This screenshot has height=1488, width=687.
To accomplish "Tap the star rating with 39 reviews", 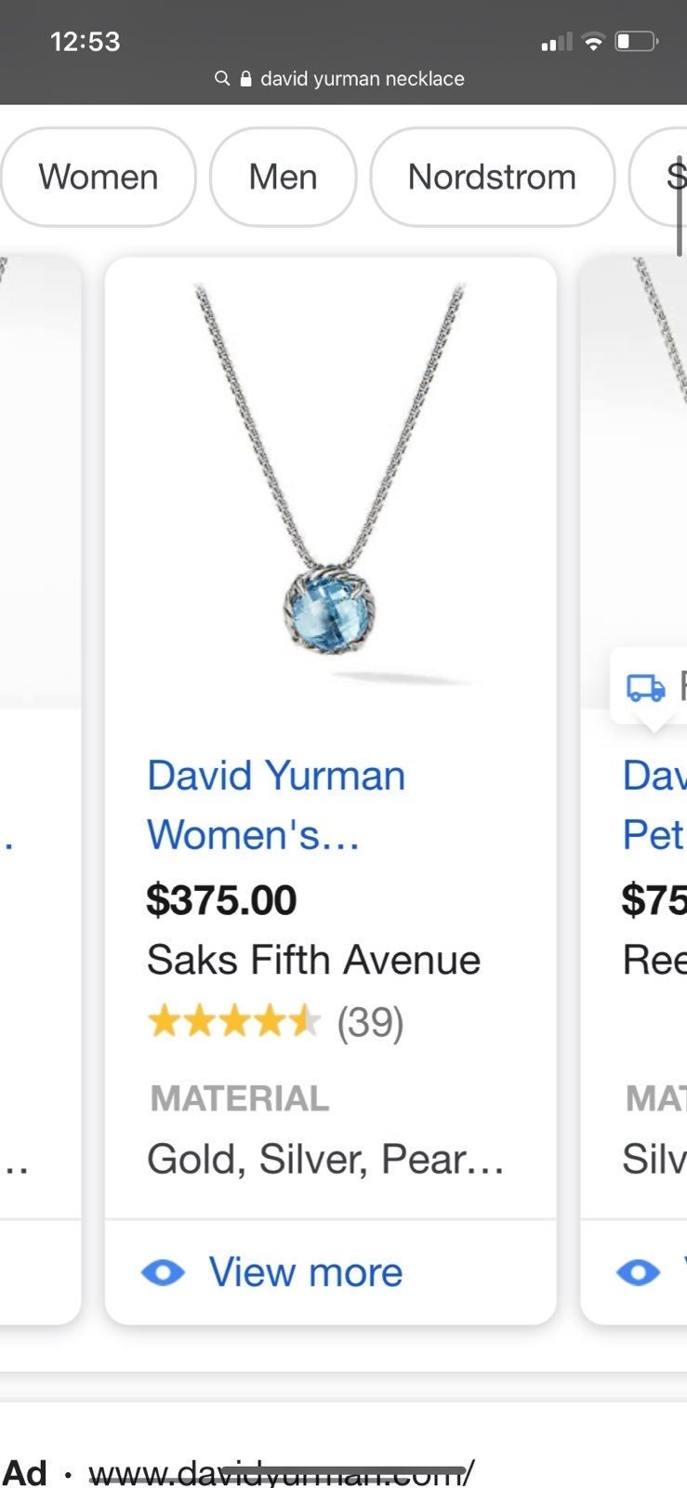I will [275, 1022].
